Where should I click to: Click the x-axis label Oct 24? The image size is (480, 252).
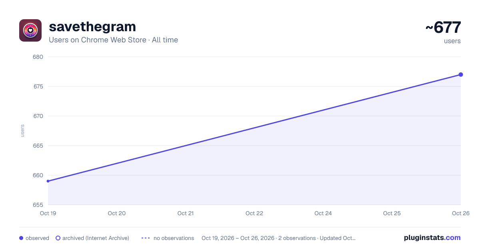pyautogui.click(x=323, y=213)
